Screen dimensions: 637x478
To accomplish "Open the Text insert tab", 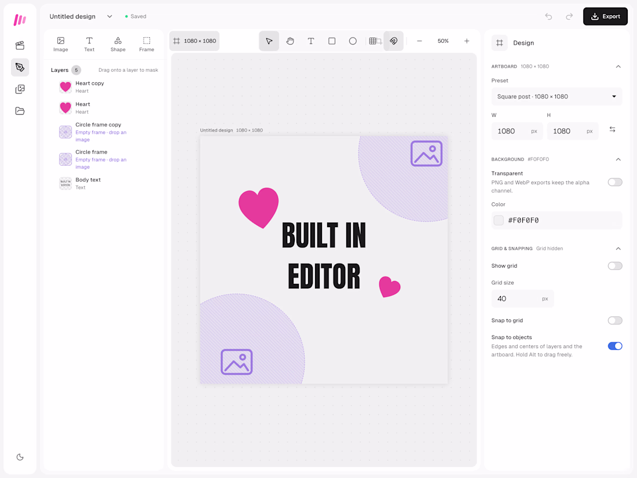I will click(89, 44).
